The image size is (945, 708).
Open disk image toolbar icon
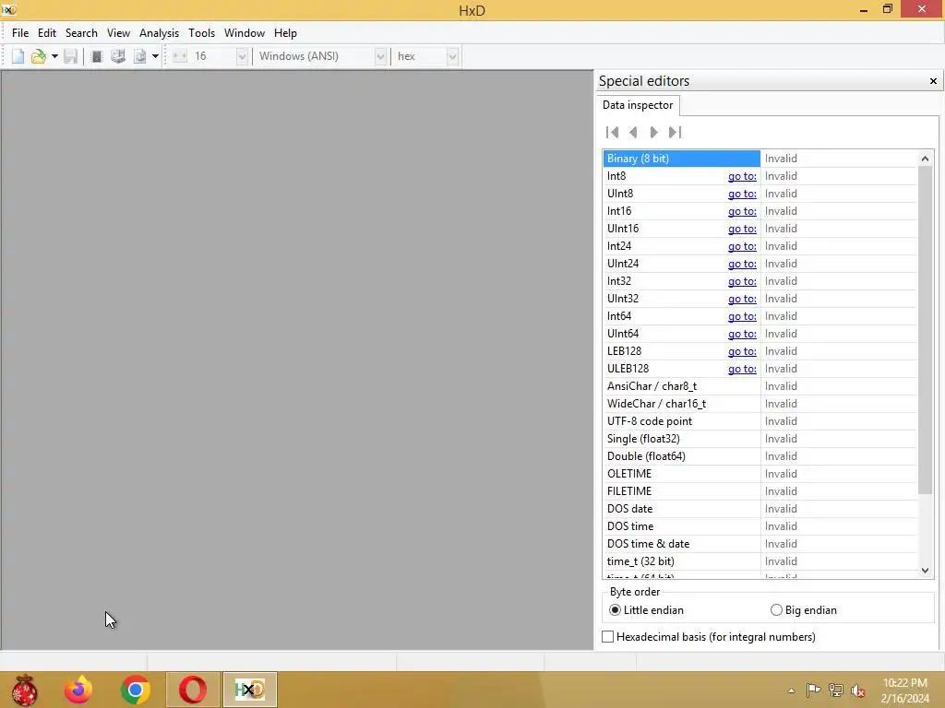tap(140, 56)
